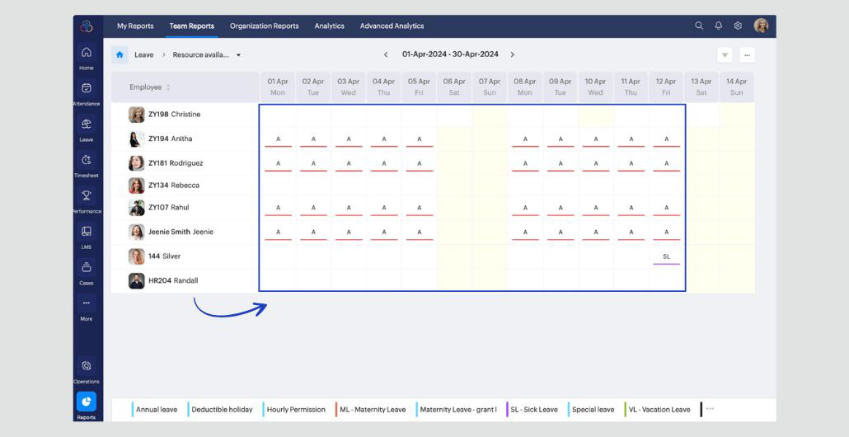Viewport: 849px width, 437px height.
Task: Click the Leave breadcrumb link
Action: pyautogui.click(x=144, y=54)
